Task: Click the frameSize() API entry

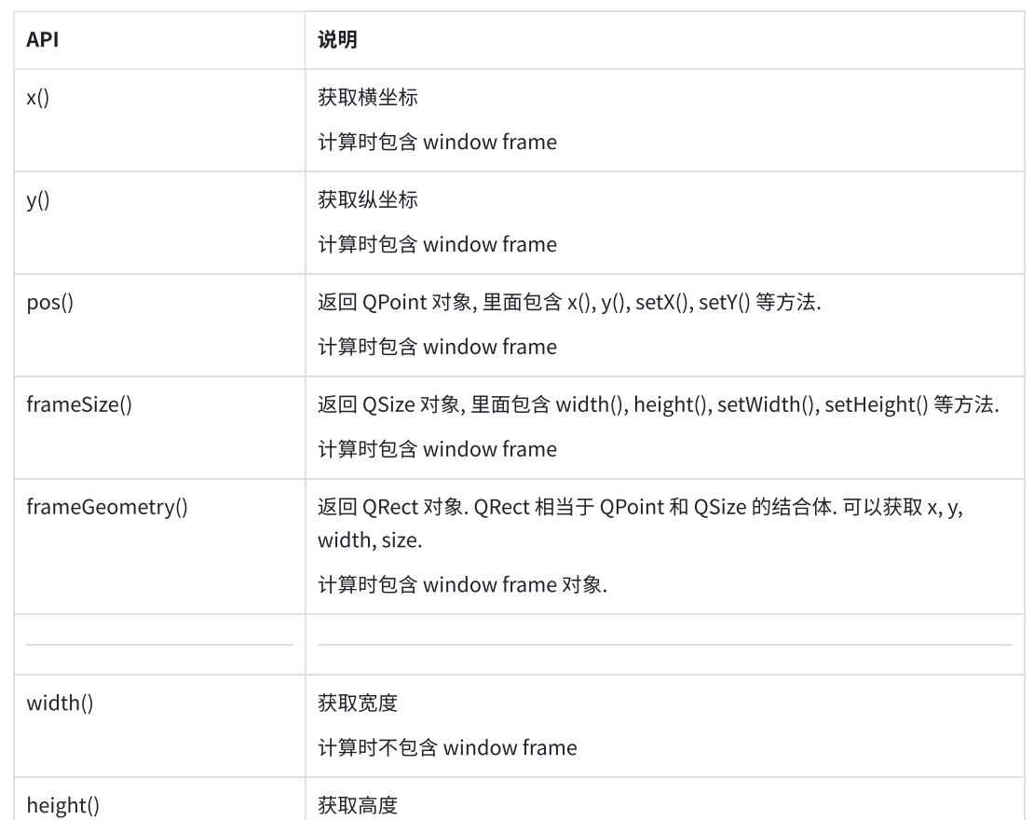Action: pyautogui.click(x=79, y=404)
